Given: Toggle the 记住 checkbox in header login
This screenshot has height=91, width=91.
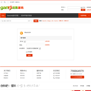Looking at the screenshot, I should click(x=81, y=8).
